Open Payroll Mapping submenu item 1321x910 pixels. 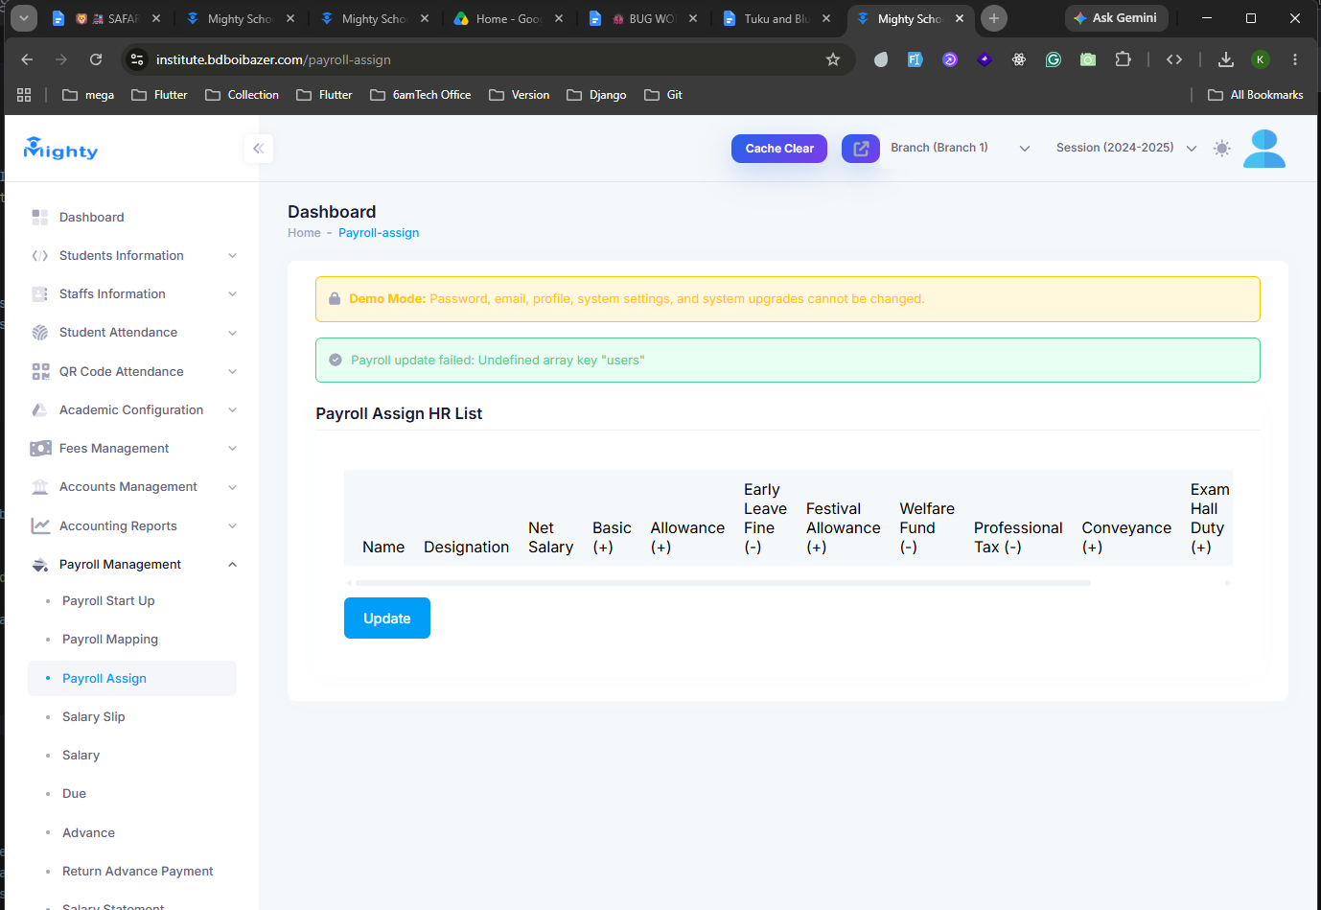point(110,640)
